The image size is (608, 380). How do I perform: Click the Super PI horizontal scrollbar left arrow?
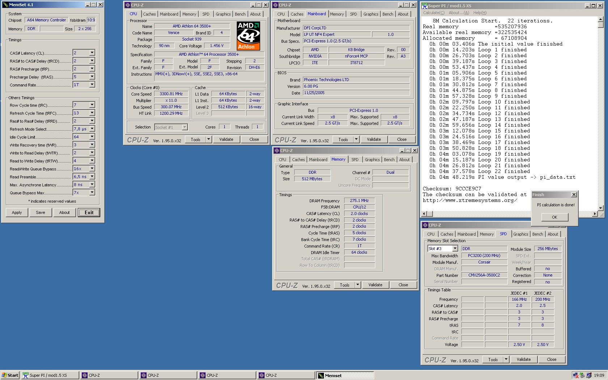point(425,214)
